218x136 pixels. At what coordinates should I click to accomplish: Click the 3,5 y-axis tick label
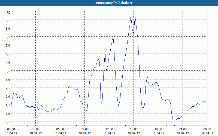click(8, 71)
